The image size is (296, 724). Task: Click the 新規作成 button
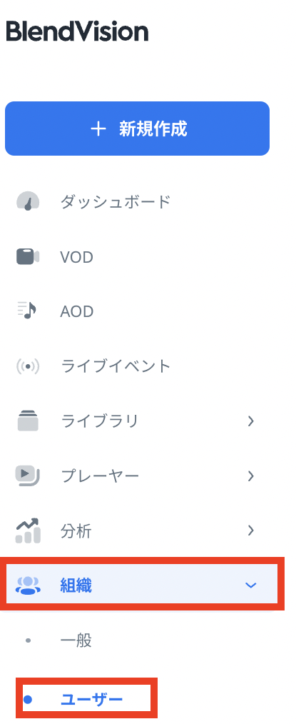coord(138,129)
